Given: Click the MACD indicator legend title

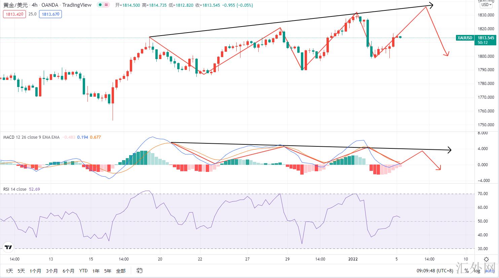Looking at the screenshot, I should pos(31,137).
